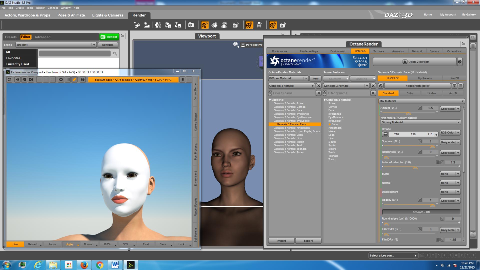Open the Environment tab in OctaneRender
The width and height of the screenshot is (480, 270).
[x=338, y=51]
